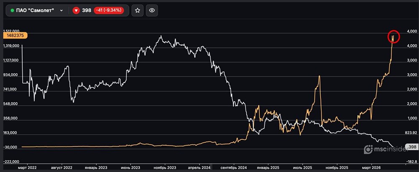Viewport: 419px width, 172px height.
Task: Select the июль 2025 date on time axis
Action: [x=303, y=168]
